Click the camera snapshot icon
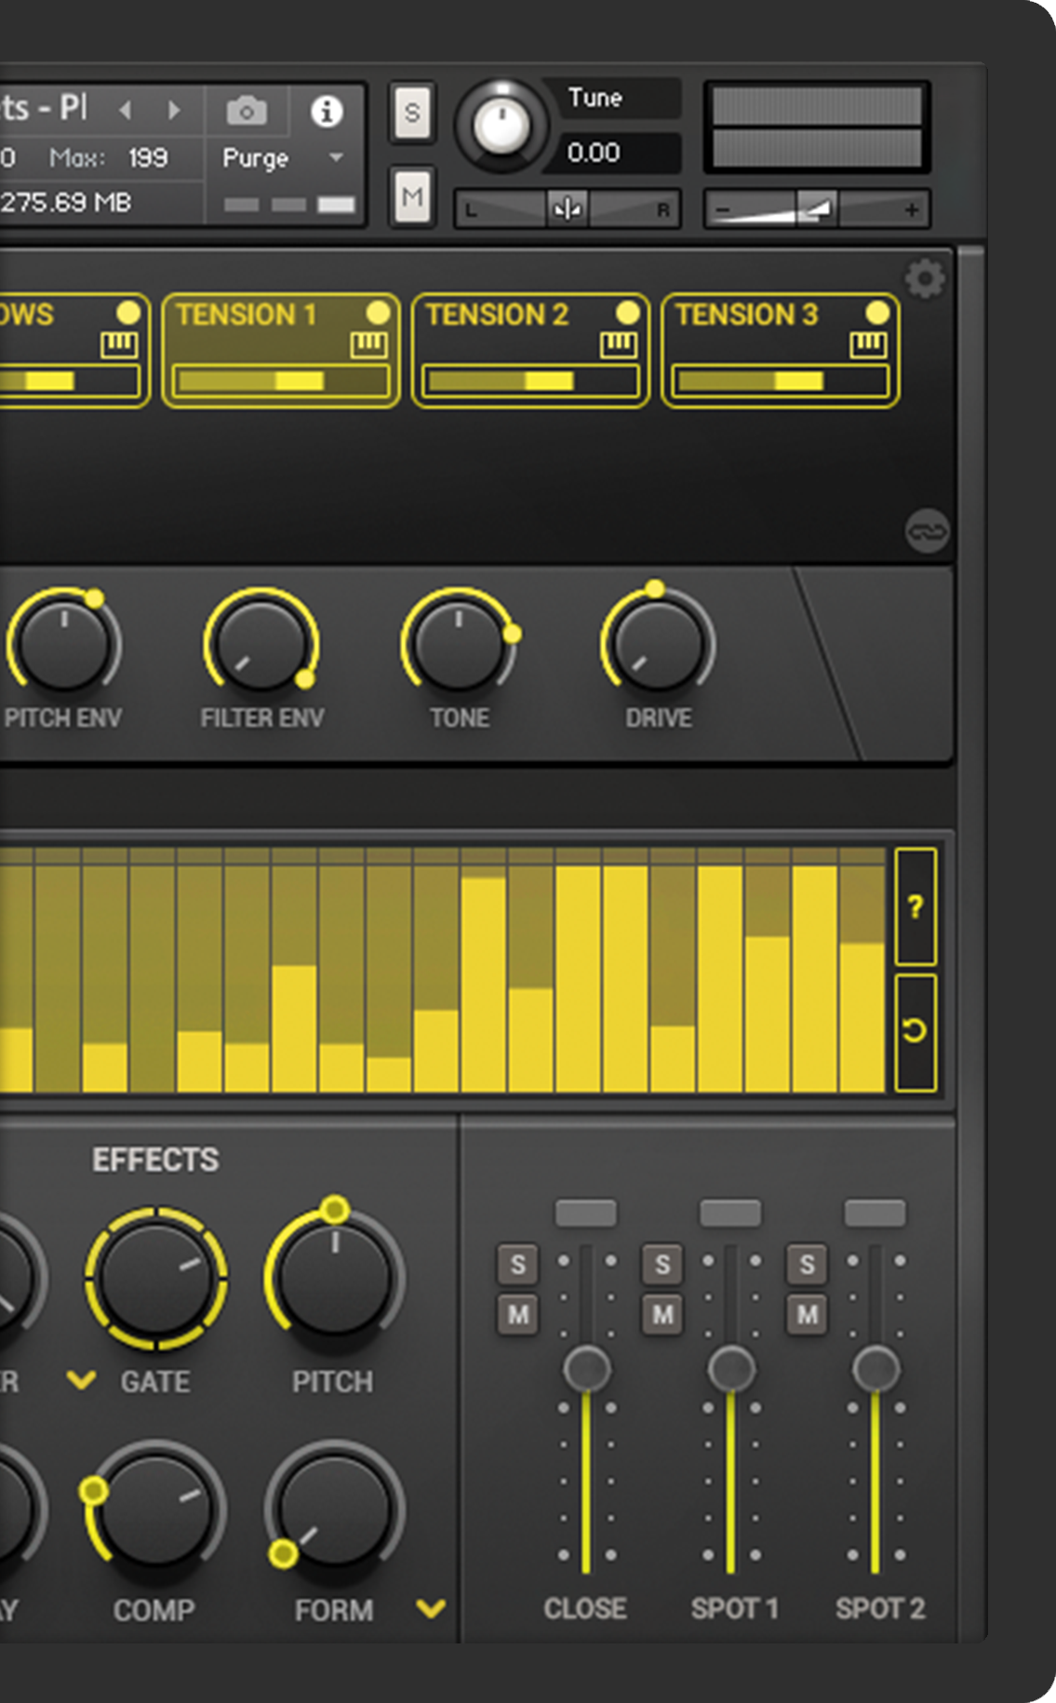The height and width of the screenshot is (1703, 1056). click(247, 112)
